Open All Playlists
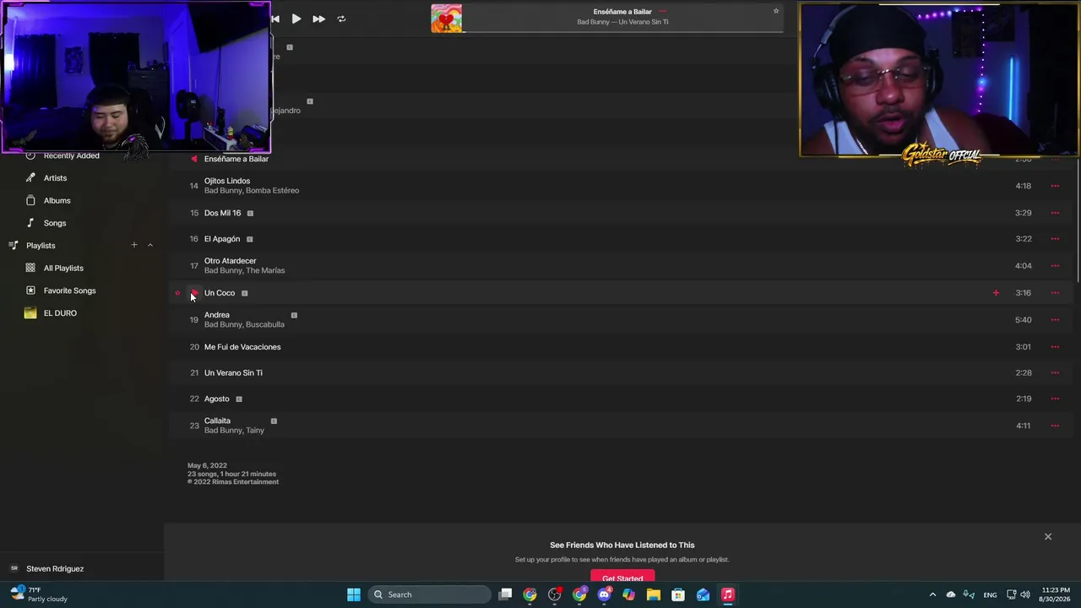 point(63,269)
